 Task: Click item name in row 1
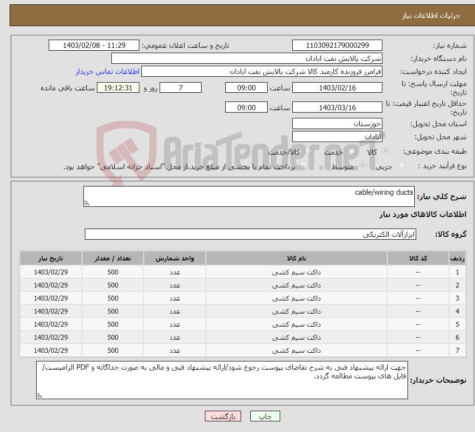pyautogui.click(x=296, y=273)
